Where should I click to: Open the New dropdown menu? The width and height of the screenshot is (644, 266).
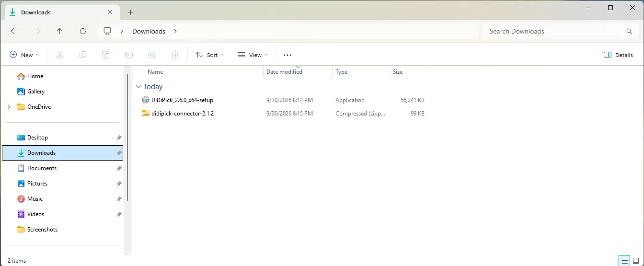pyautogui.click(x=24, y=55)
